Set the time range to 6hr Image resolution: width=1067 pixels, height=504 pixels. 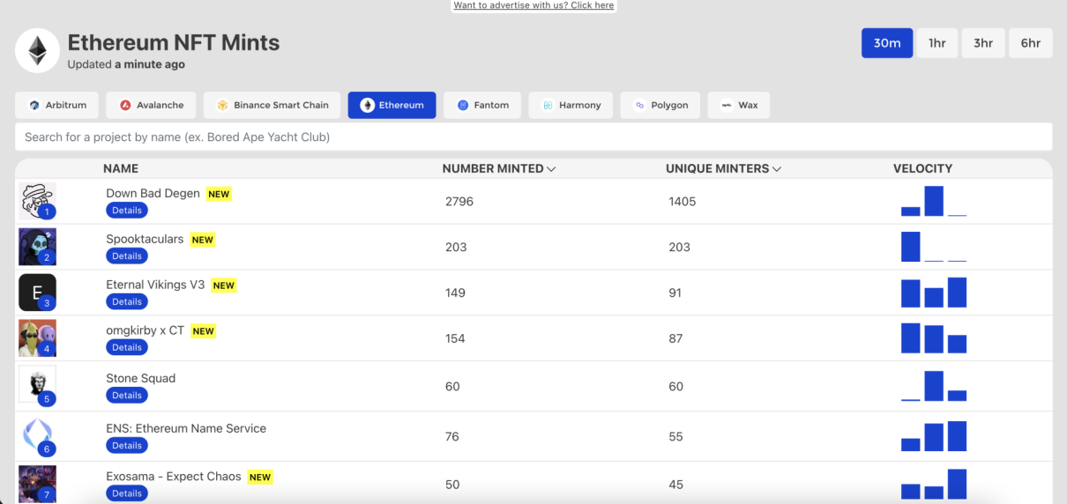tap(1030, 43)
